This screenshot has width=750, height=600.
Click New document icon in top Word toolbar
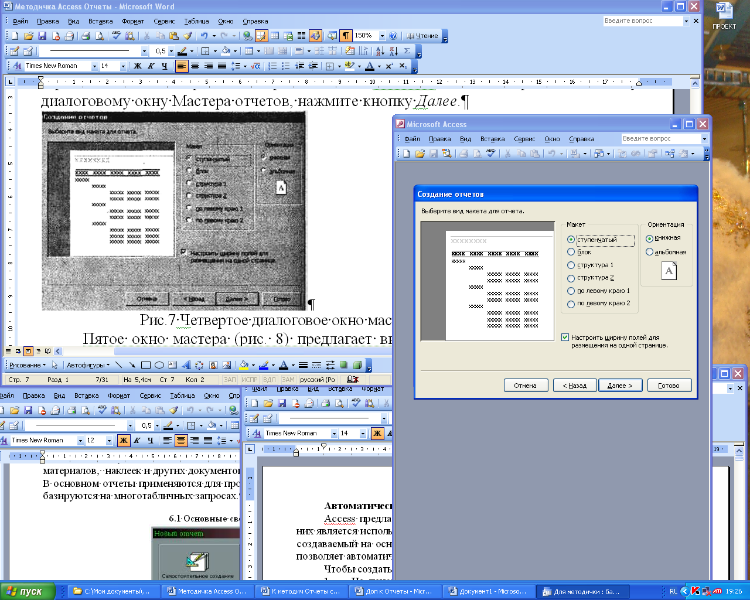coord(15,36)
